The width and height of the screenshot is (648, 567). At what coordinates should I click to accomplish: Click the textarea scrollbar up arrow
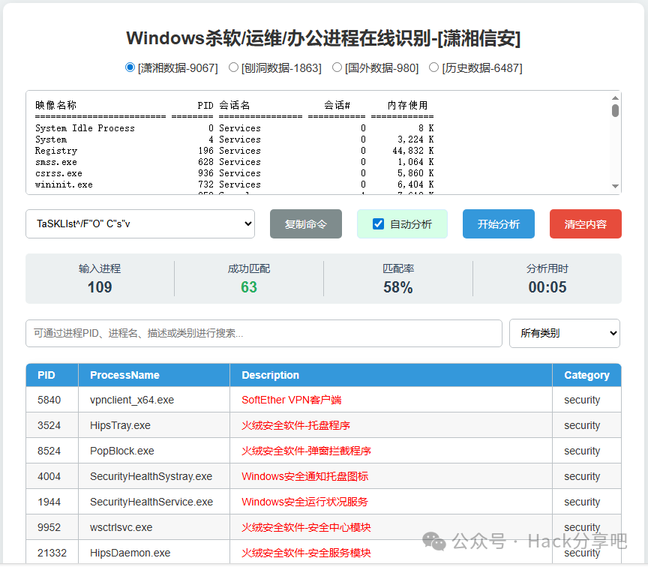[615, 98]
